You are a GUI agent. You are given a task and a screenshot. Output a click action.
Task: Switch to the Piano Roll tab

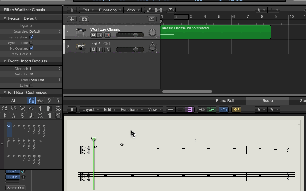point(225,100)
